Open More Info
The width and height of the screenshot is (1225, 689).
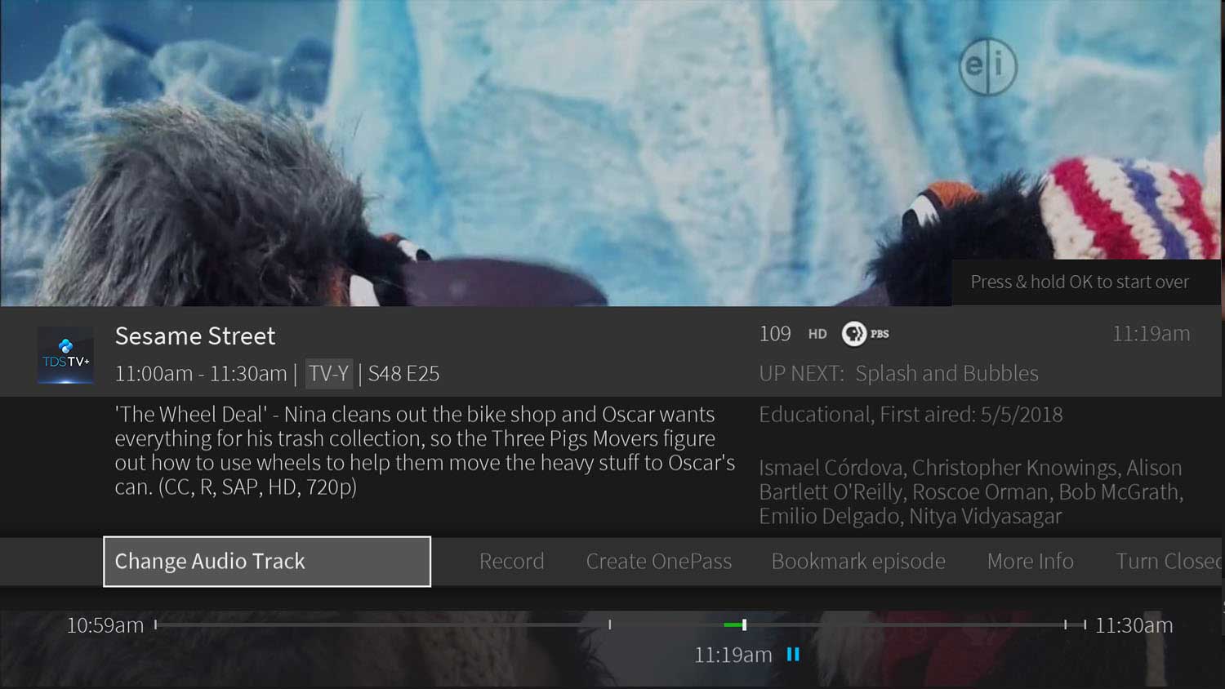[x=1030, y=561]
